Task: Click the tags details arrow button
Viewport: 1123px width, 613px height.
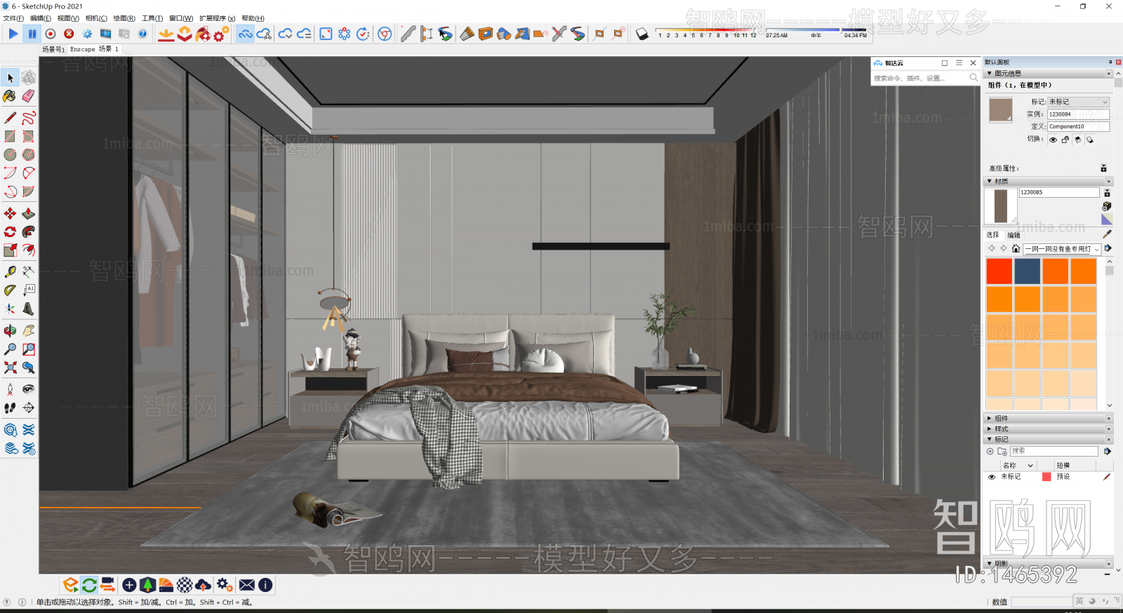Action: click(x=1108, y=451)
